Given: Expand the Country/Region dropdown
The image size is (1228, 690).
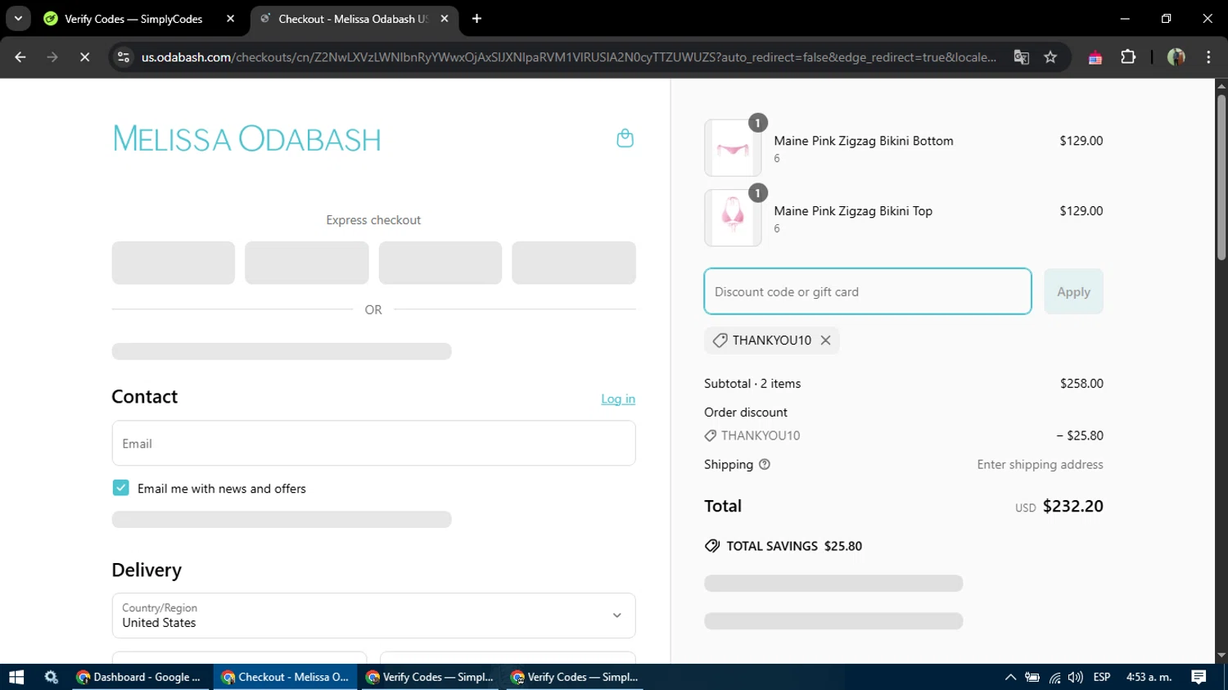Looking at the screenshot, I should [373, 616].
